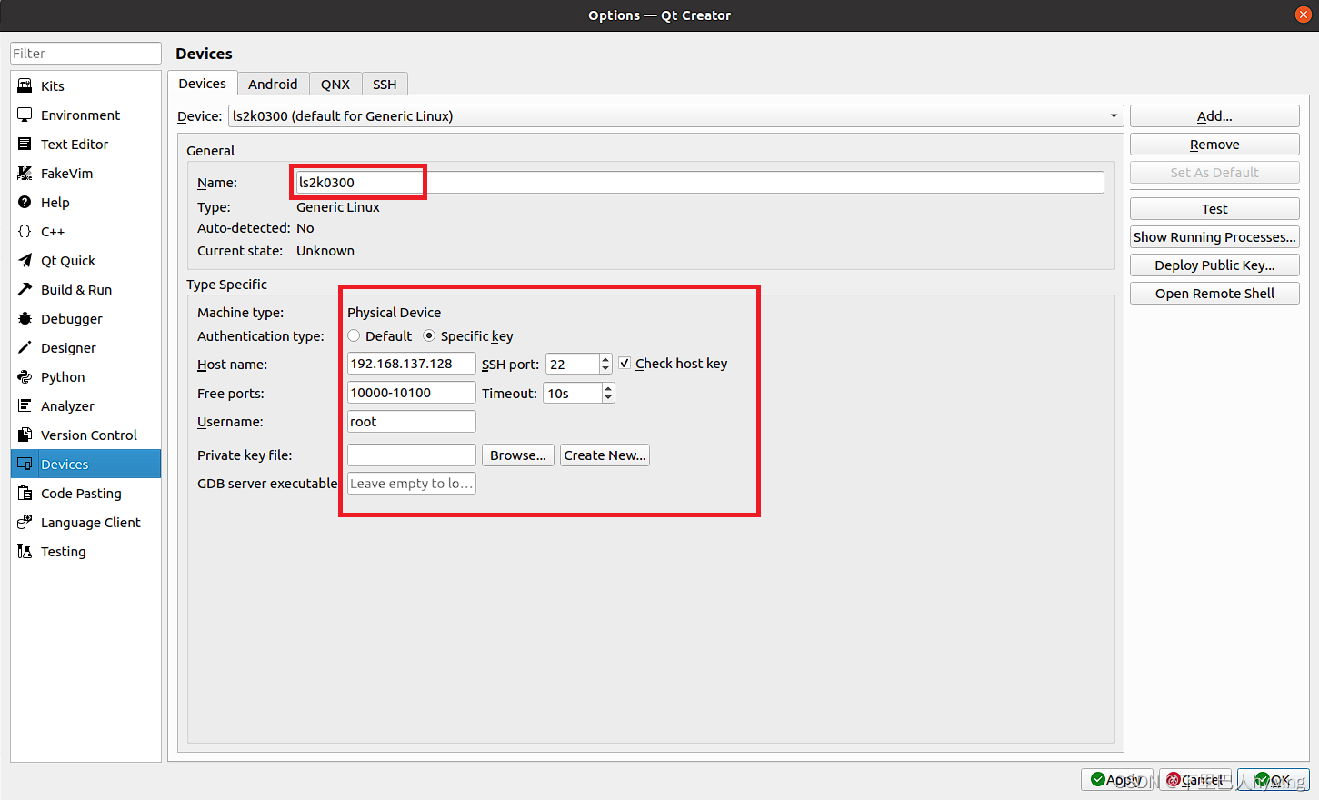The width and height of the screenshot is (1319, 800).
Task: Click the Free ports field
Action: point(411,393)
